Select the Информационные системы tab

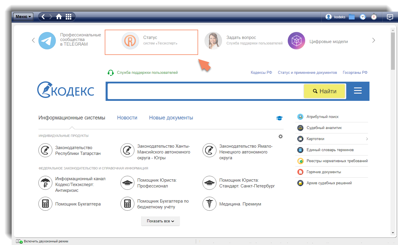[x=72, y=118]
